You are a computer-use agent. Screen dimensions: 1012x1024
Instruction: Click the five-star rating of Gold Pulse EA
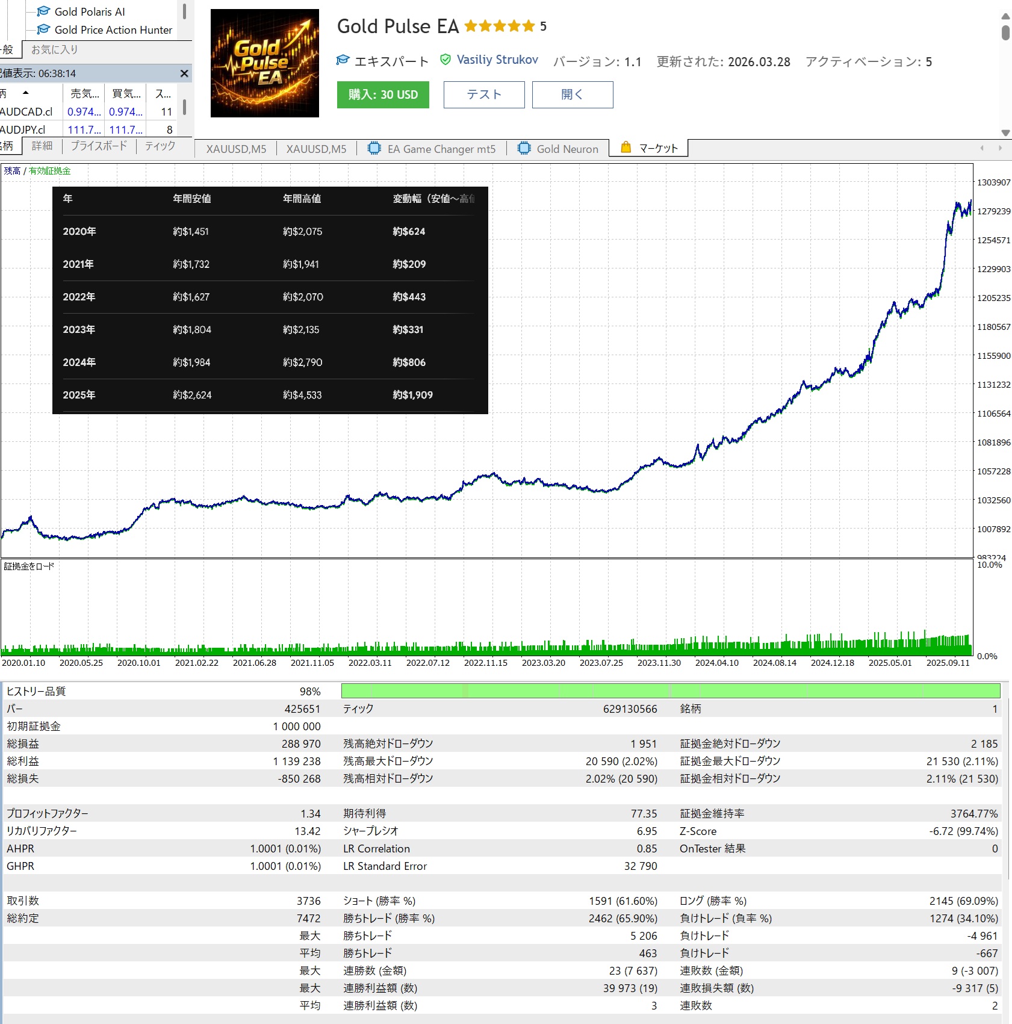click(500, 26)
